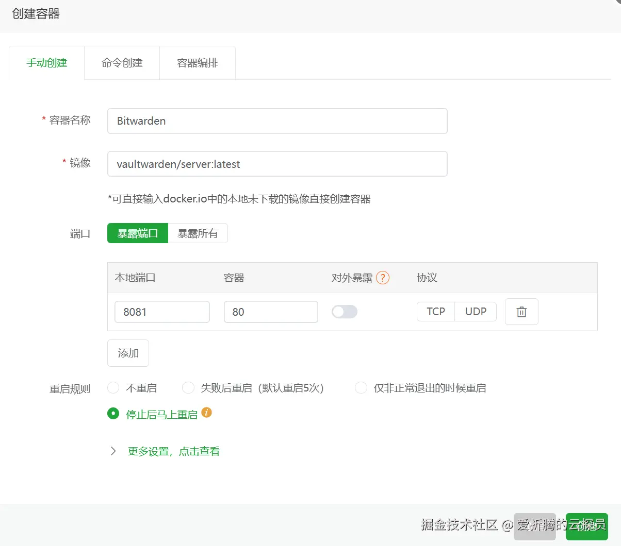The width and height of the screenshot is (621, 546).
Task: Open the external exposure help icon
Action: 383,278
